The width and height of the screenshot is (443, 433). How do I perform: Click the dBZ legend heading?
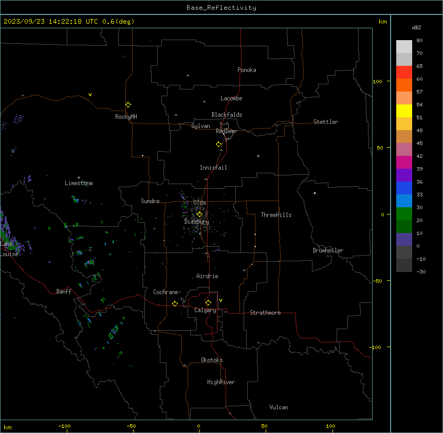(x=416, y=27)
